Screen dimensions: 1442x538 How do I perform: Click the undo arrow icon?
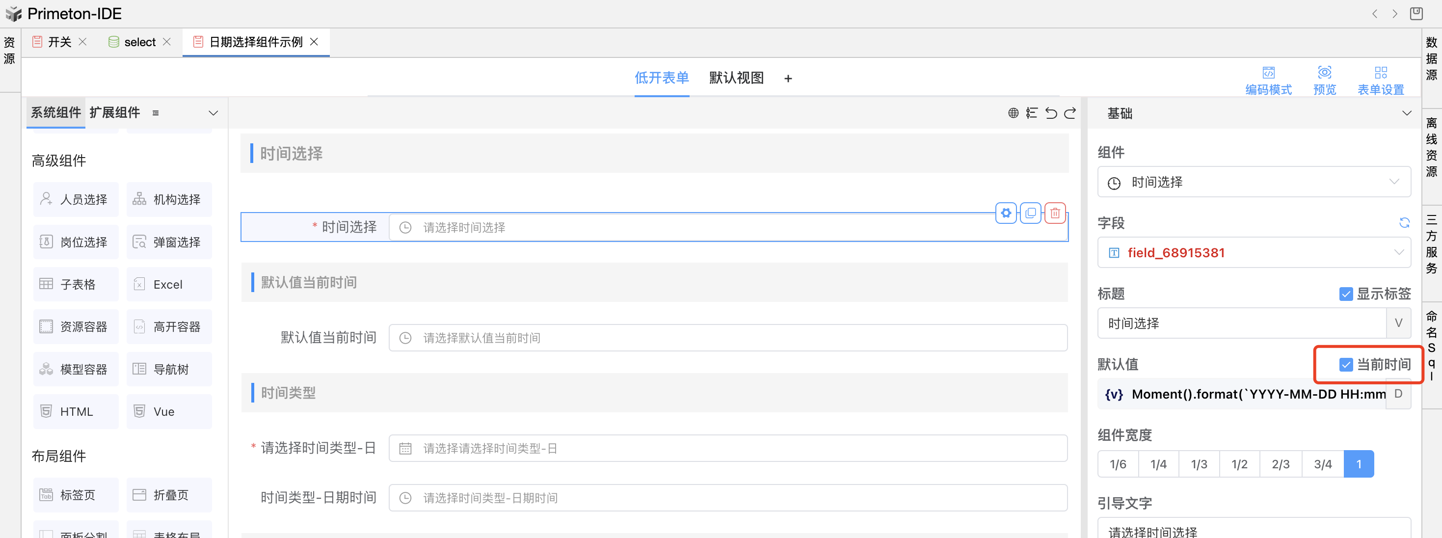click(1051, 113)
